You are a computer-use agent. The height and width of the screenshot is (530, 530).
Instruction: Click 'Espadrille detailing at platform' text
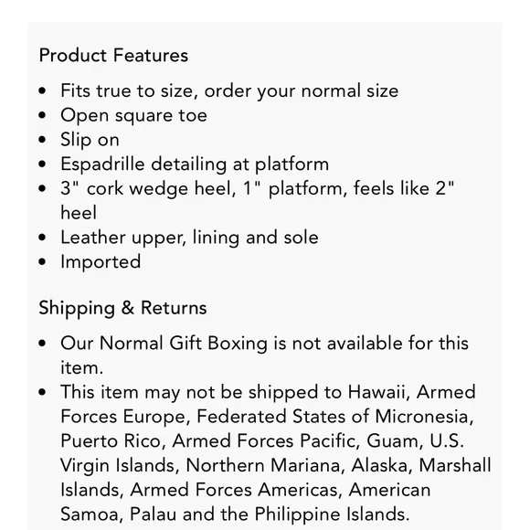point(195,164)
